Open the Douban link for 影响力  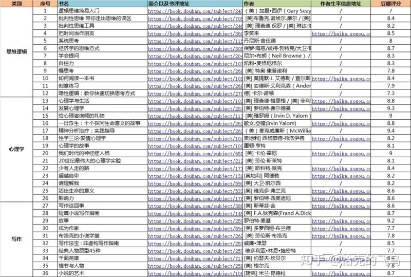click(x=195, y=198)
